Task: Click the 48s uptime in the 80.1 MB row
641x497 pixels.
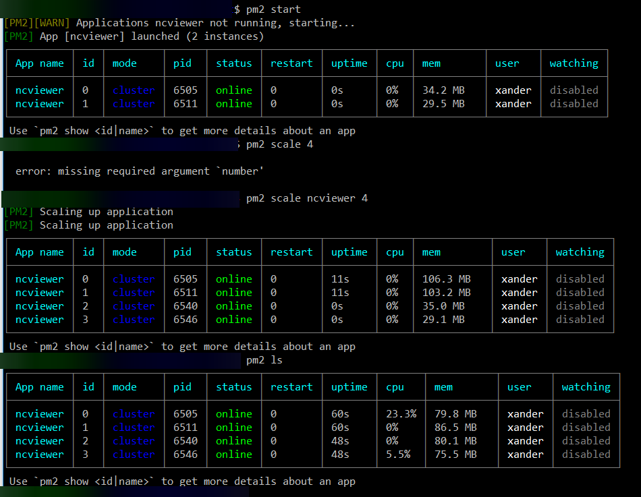Action: 340,441
